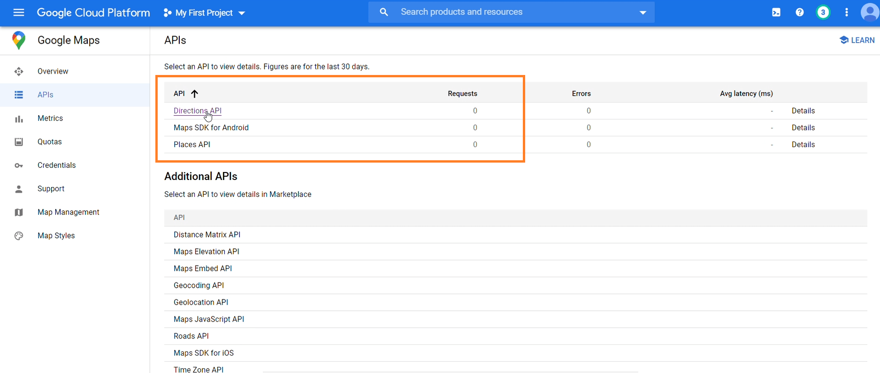Click the Overview sidebar icon
The width and height of the screenshot is (880, 373).
click(x=19, y=71)
